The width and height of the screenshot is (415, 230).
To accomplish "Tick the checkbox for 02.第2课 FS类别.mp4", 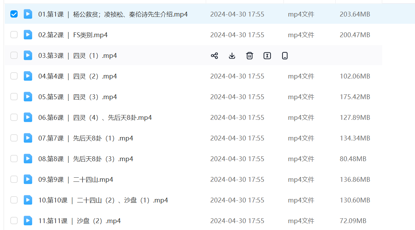I will tap(14, 35).
